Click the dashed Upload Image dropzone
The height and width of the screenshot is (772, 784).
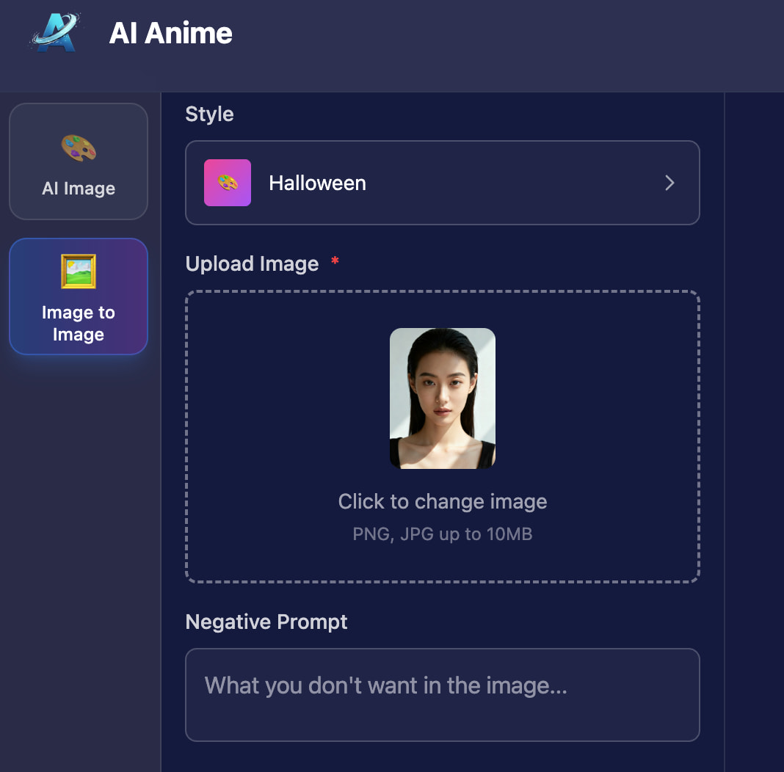442,436
